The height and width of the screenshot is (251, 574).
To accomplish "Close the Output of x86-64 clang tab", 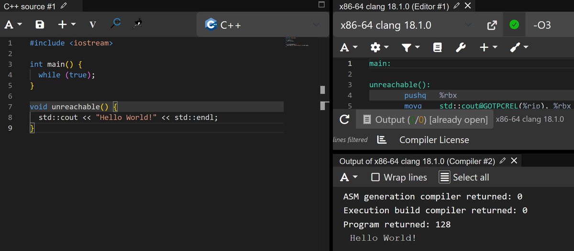I will (514, 161).
